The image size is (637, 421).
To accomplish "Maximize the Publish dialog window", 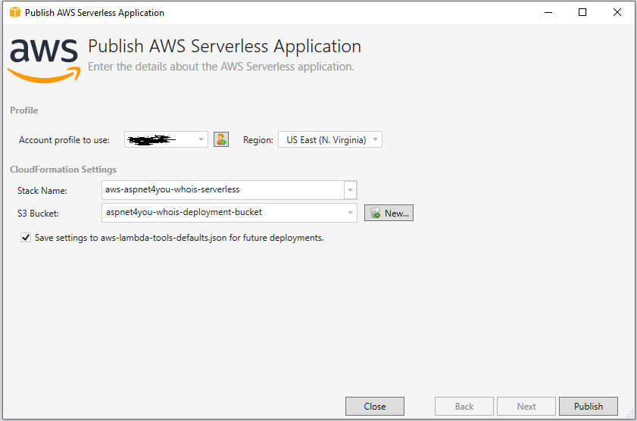I will (582, 13).
